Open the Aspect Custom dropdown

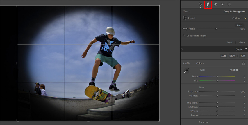[237, 18]
